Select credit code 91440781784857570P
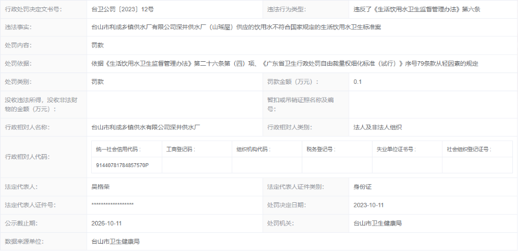This screenshot has width=518, height=251. tap(122, 165)
